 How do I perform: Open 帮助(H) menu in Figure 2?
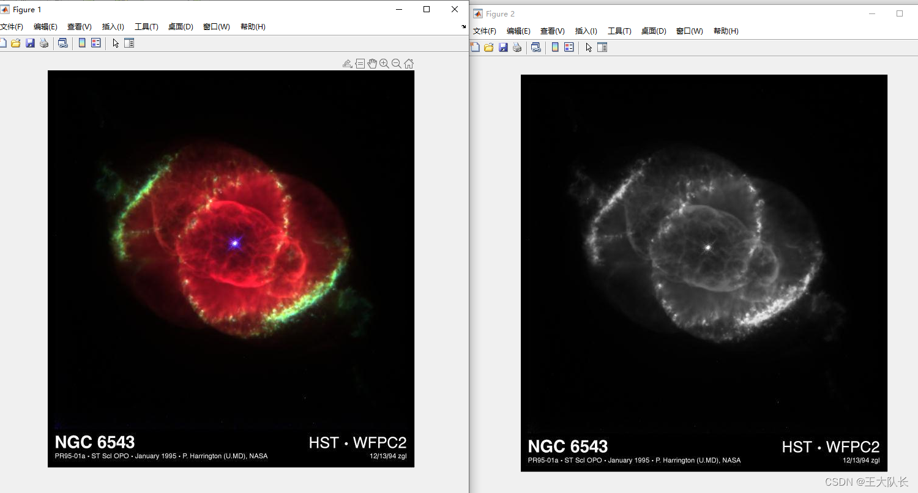point(726,31)
